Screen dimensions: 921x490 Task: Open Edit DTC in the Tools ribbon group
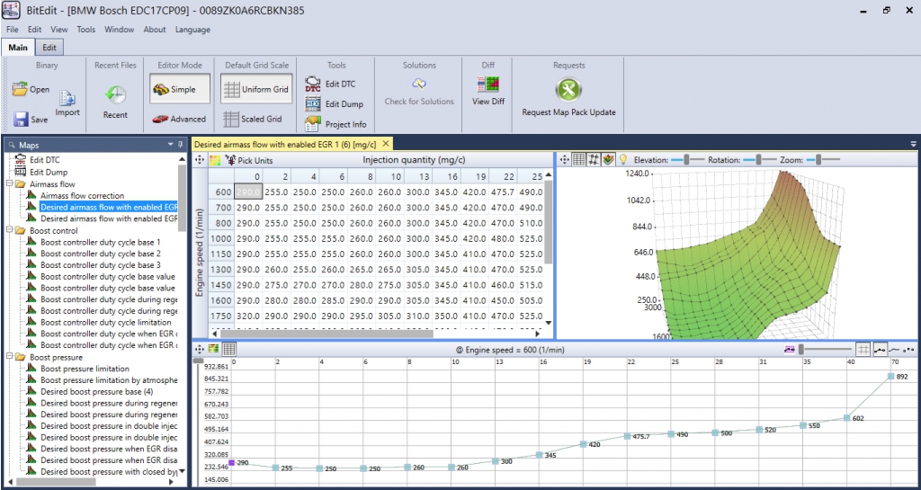point(313,84)
